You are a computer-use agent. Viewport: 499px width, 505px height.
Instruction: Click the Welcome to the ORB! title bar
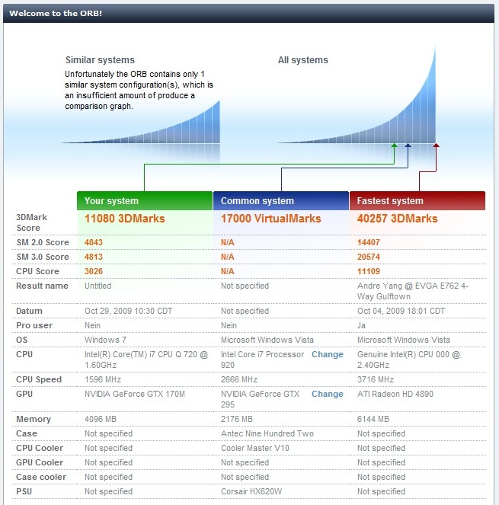point(248,13)
